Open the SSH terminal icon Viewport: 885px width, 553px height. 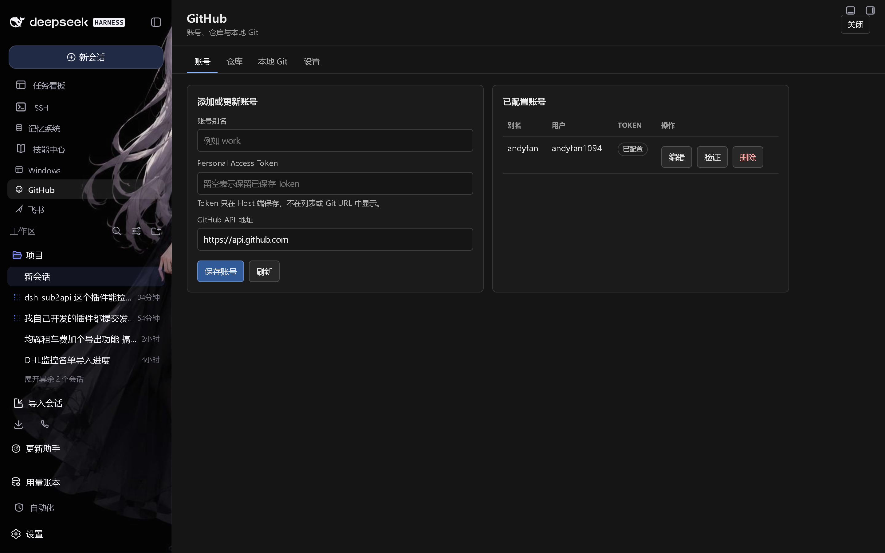21,107
